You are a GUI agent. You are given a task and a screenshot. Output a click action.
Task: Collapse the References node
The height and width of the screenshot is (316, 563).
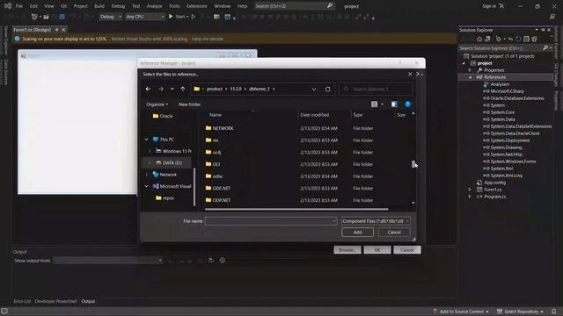pos(470,77)
